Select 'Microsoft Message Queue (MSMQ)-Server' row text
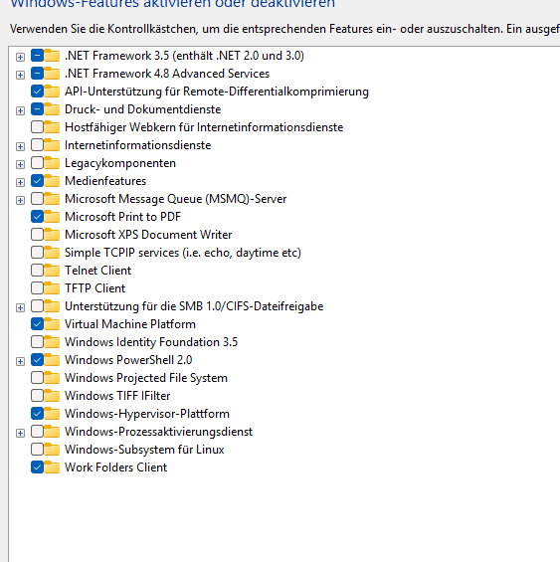The image size is (560, 562). pos(176,199)
